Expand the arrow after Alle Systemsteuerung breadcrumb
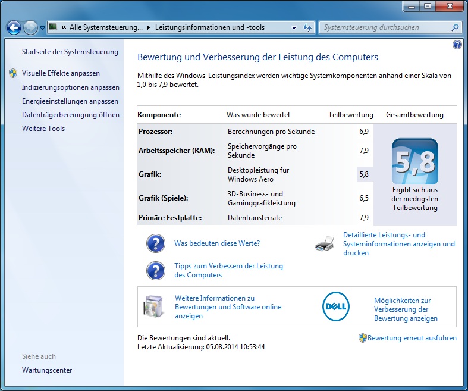Image resolution: width=468 pixels, height=391 pixels. tap(149, 27)
